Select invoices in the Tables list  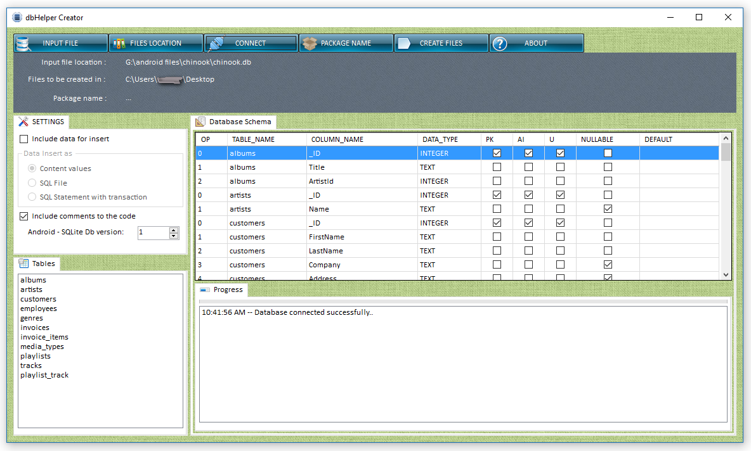(x=35, y=327)
